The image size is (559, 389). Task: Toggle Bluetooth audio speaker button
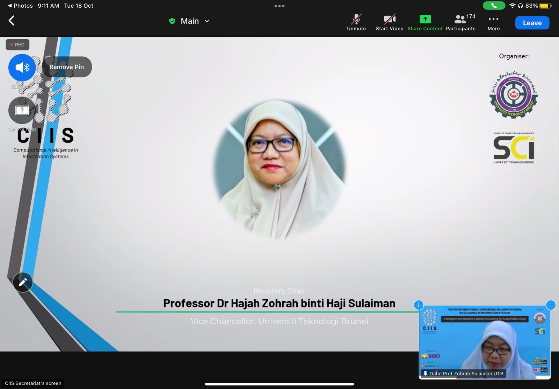[x=22, y=68]
